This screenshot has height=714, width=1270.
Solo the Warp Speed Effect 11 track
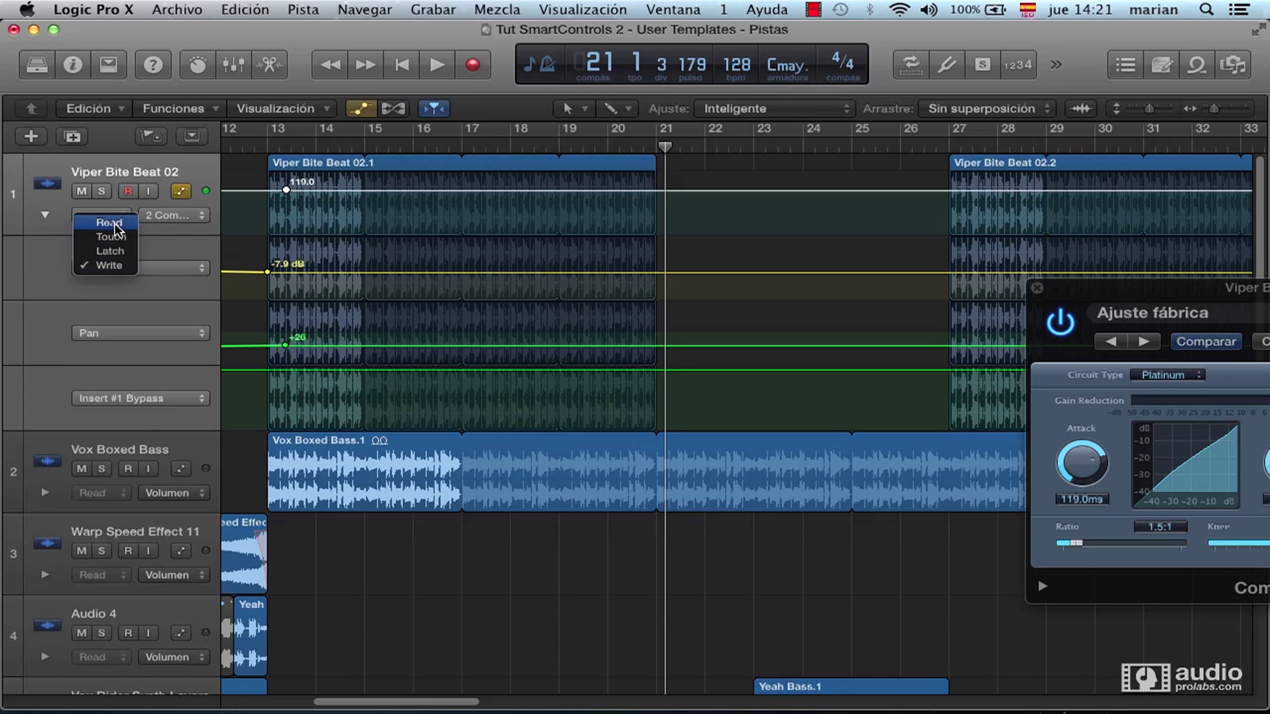pos(102,551)
